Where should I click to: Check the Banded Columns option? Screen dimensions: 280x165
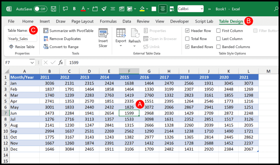(x=218, y=47)
